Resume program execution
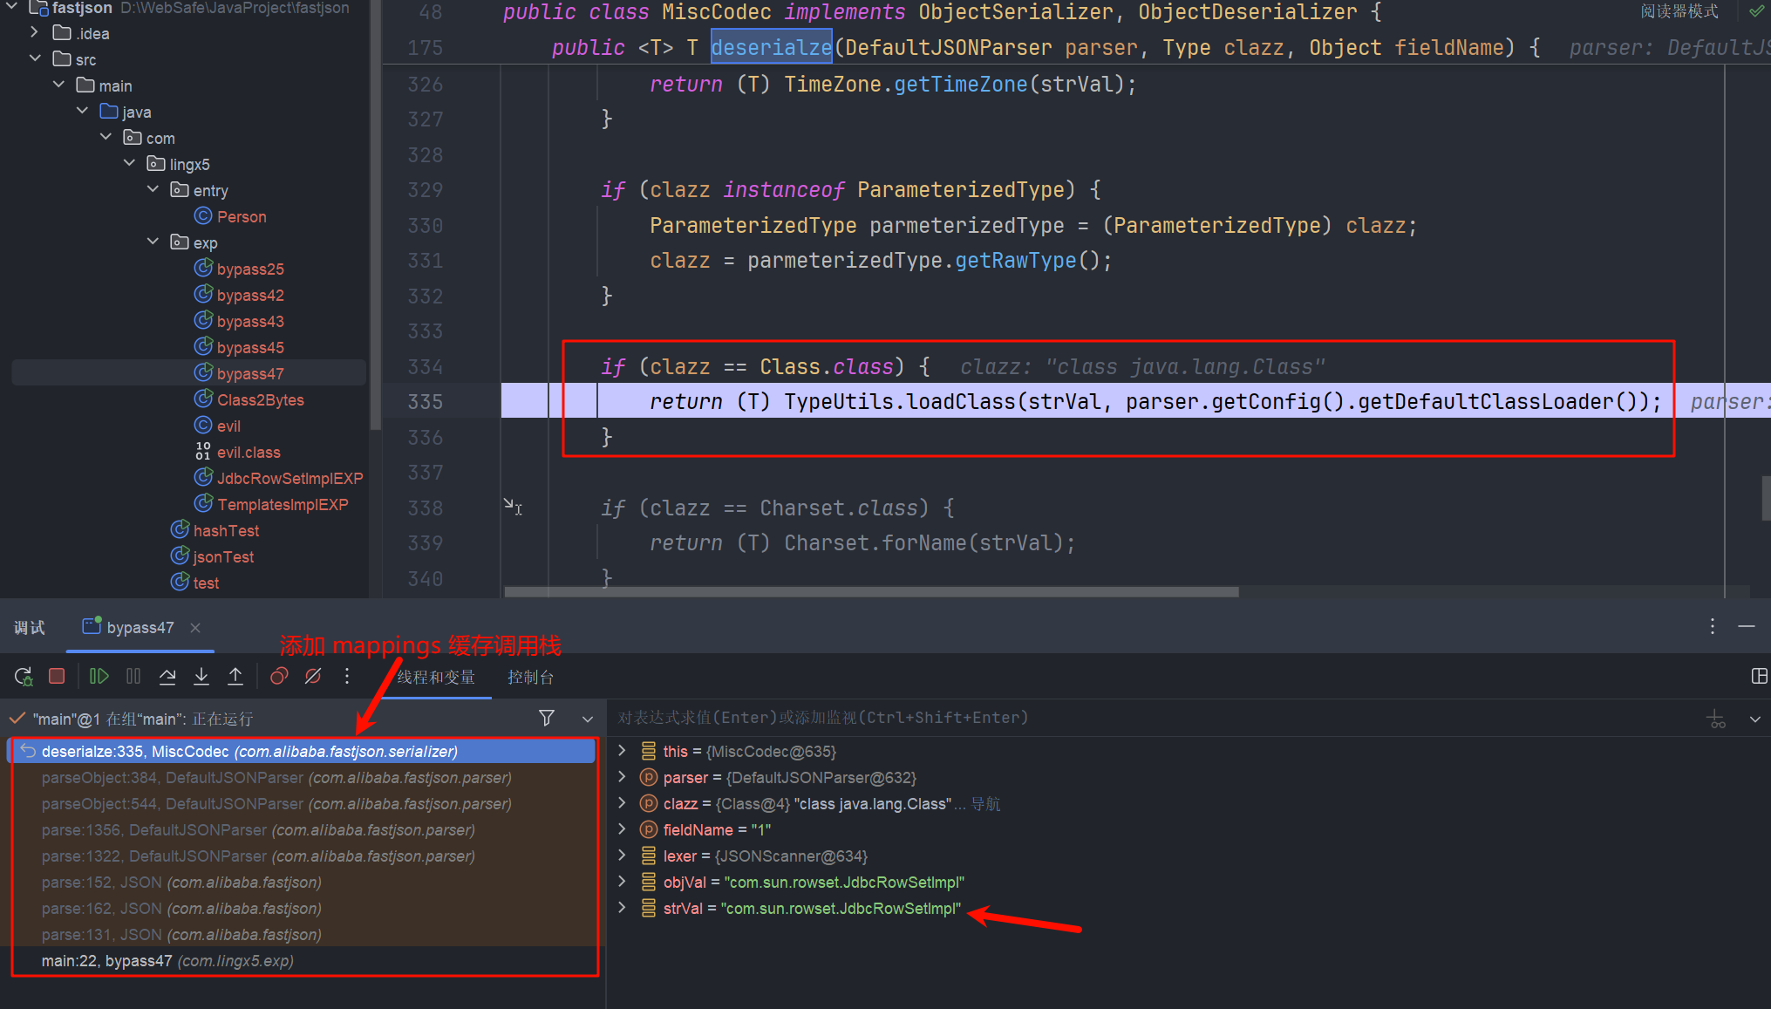Viewport: 1771px width, 1009px height. pyautogui.click(x=99, y=677)
